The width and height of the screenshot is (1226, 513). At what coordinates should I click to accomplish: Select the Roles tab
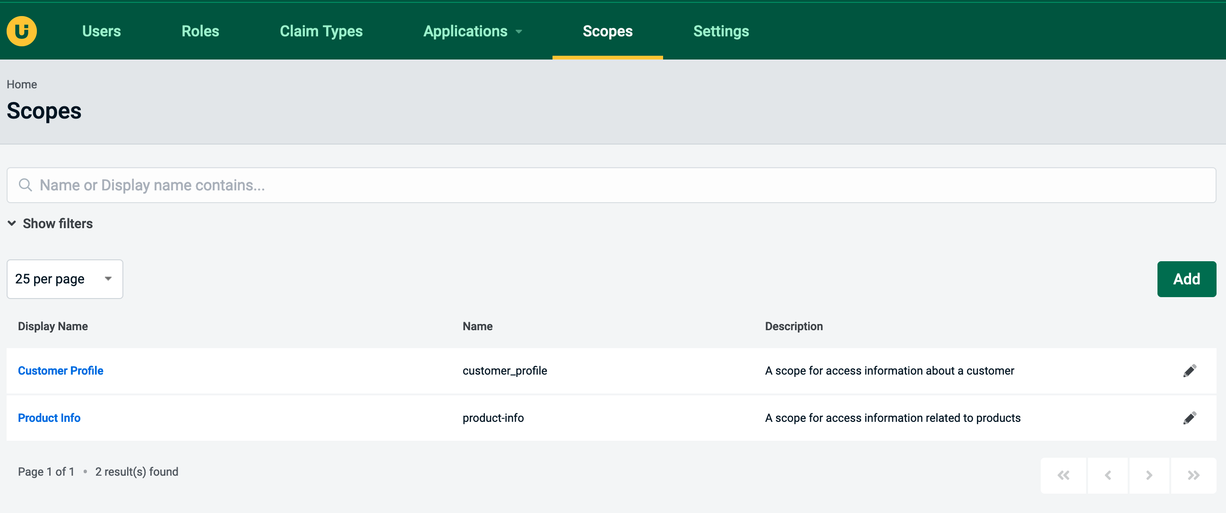pos(199,31)
